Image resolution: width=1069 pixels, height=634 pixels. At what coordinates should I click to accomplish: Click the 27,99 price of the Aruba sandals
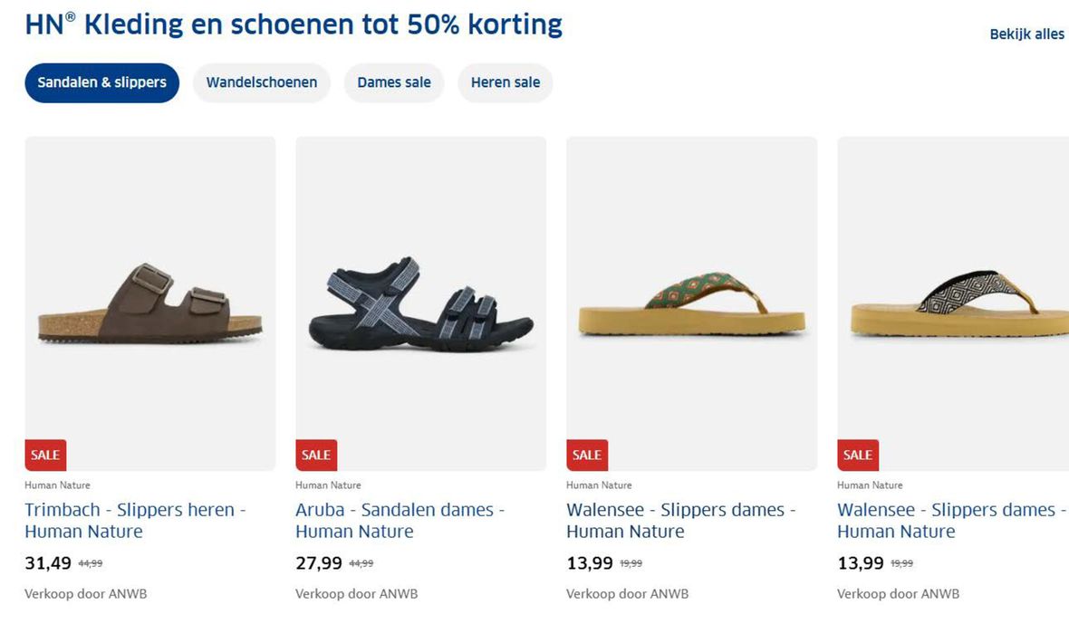(x=318, y=563)
